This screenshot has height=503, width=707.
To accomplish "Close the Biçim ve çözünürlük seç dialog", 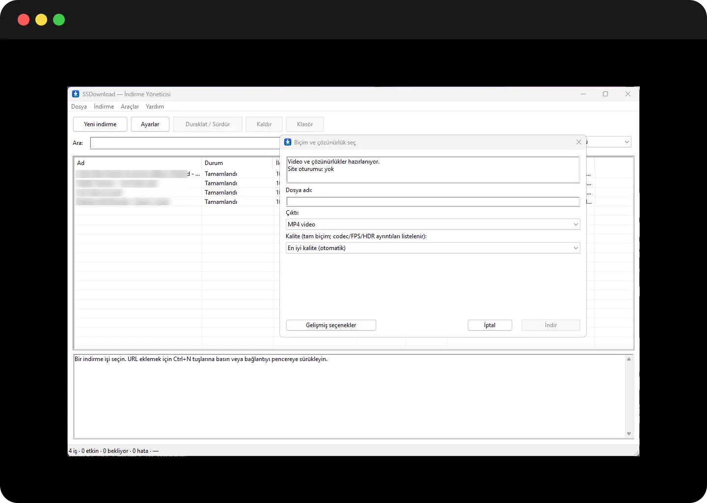I will click(578, 142).
